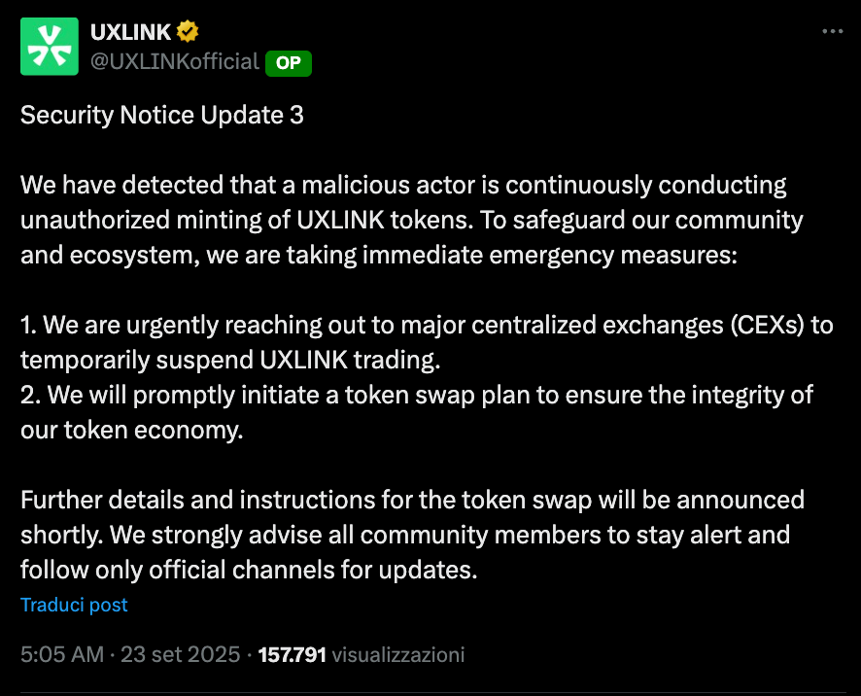
Task: Select the visualizzazioni label
Action: (398, 654)
